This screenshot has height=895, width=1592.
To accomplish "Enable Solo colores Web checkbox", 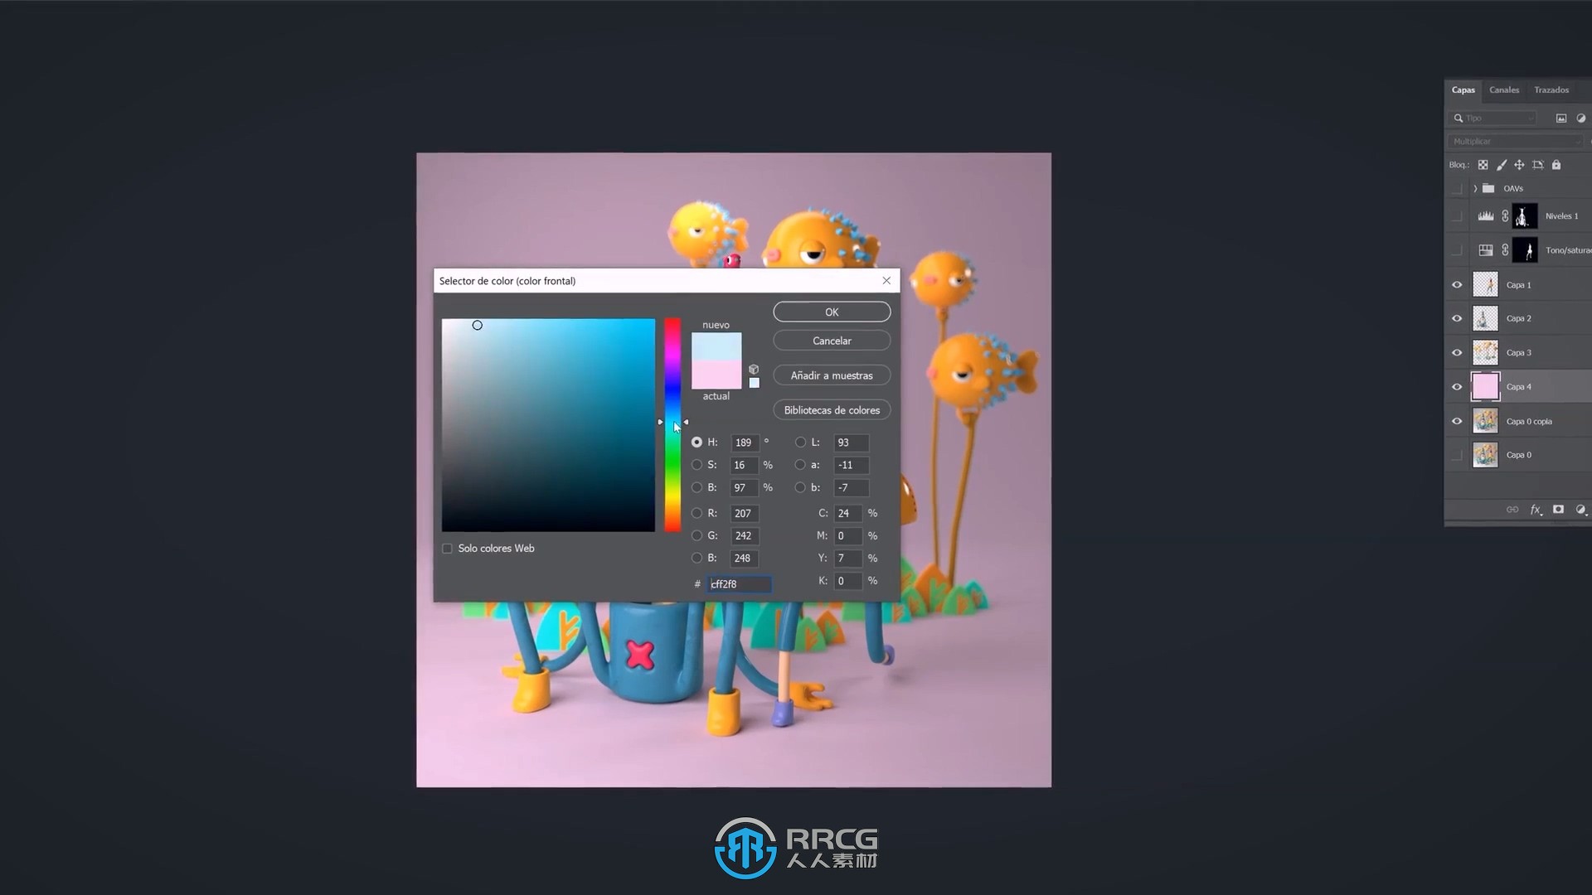I will (x=449, y=548).
